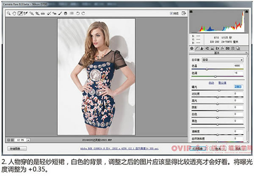Toggle full screen mode icon
The image size is (254, 176).
pyautogui.click(x=184, y=13)
